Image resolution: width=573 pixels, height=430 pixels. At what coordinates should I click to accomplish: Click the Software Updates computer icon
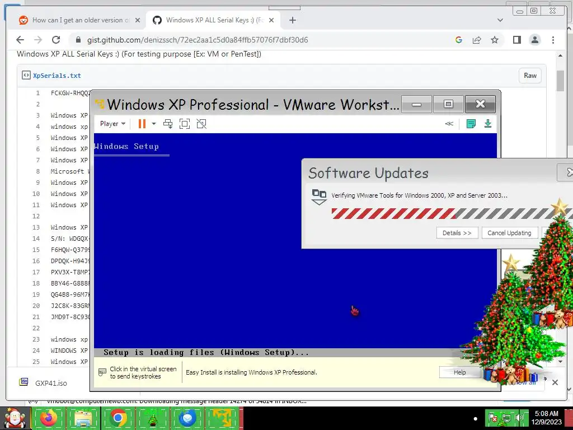coord(318,197)
